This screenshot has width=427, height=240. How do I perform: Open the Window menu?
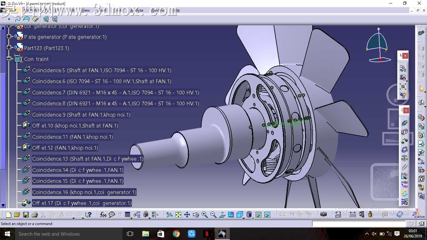point(158,10)
